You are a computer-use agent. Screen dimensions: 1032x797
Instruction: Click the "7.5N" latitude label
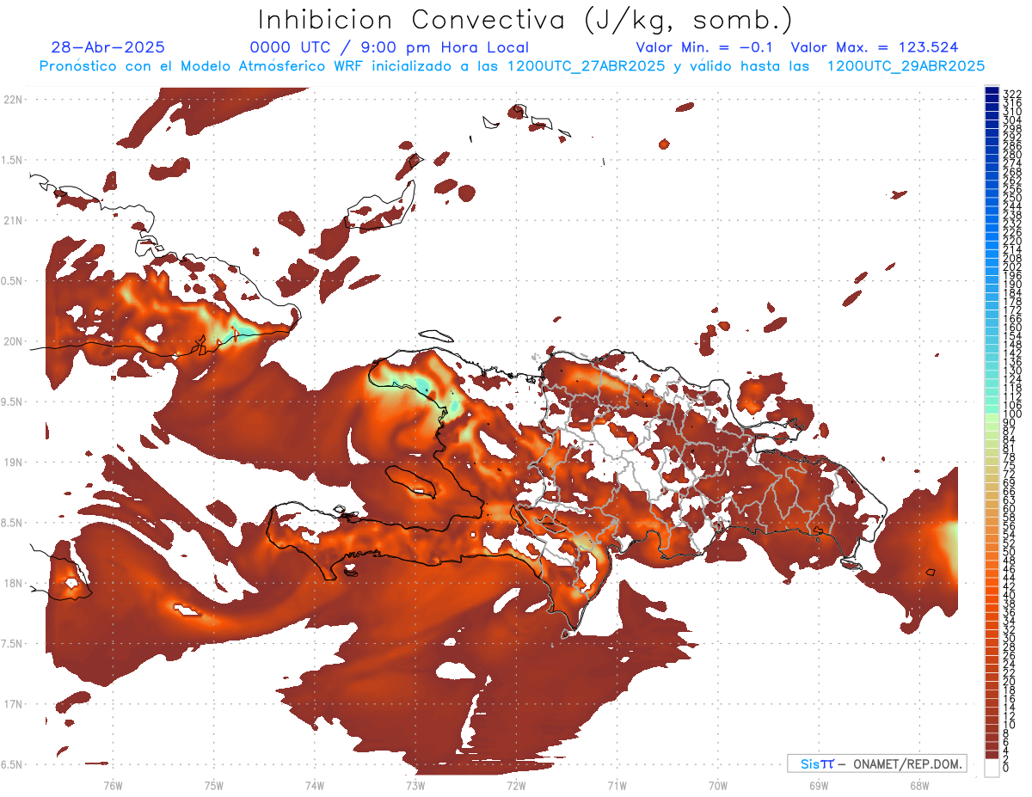point(12,644)
